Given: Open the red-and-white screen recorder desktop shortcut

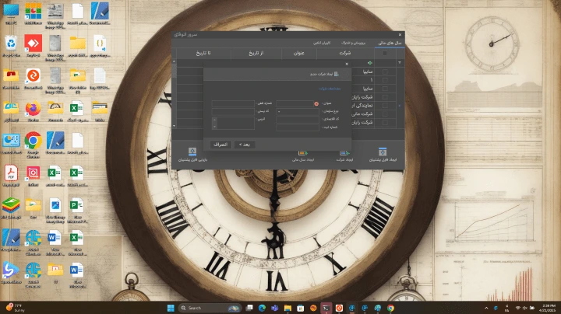Looking at the screenshot, I should tap(34, 175).
